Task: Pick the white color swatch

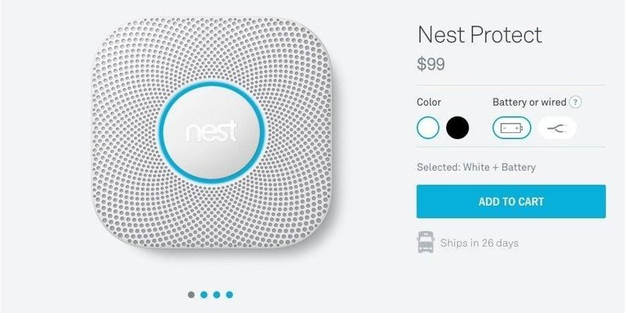Action: tap(428, 128)
